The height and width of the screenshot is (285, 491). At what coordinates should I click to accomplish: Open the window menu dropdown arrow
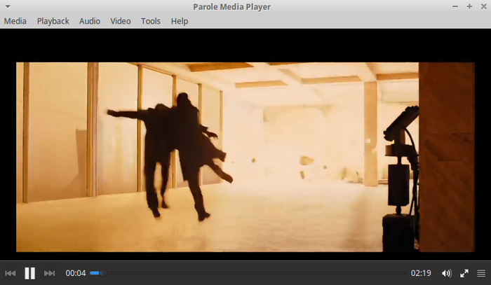point(8,6)
